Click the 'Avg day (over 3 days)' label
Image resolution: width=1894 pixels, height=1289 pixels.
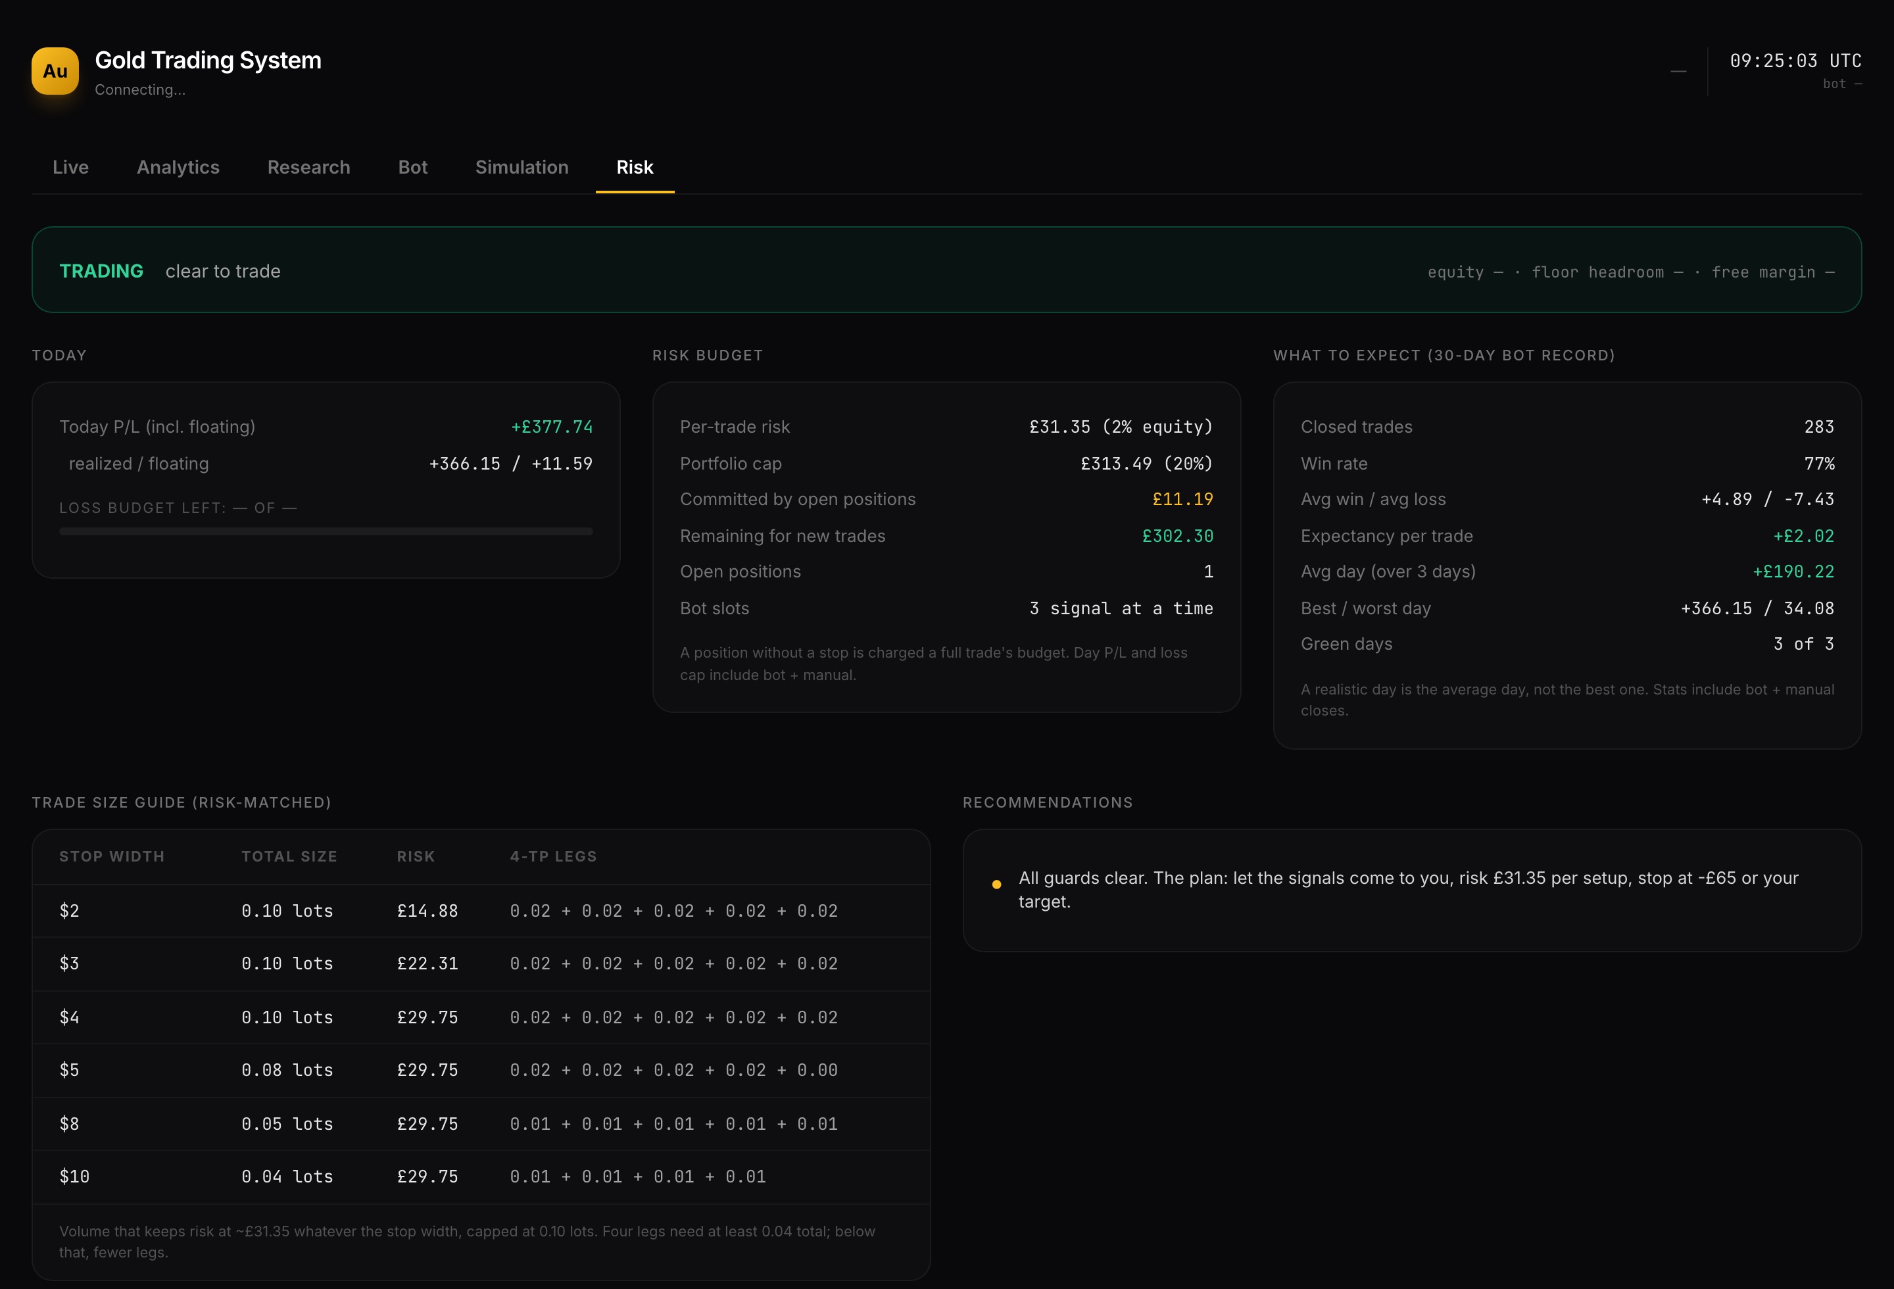point(1388,571)
